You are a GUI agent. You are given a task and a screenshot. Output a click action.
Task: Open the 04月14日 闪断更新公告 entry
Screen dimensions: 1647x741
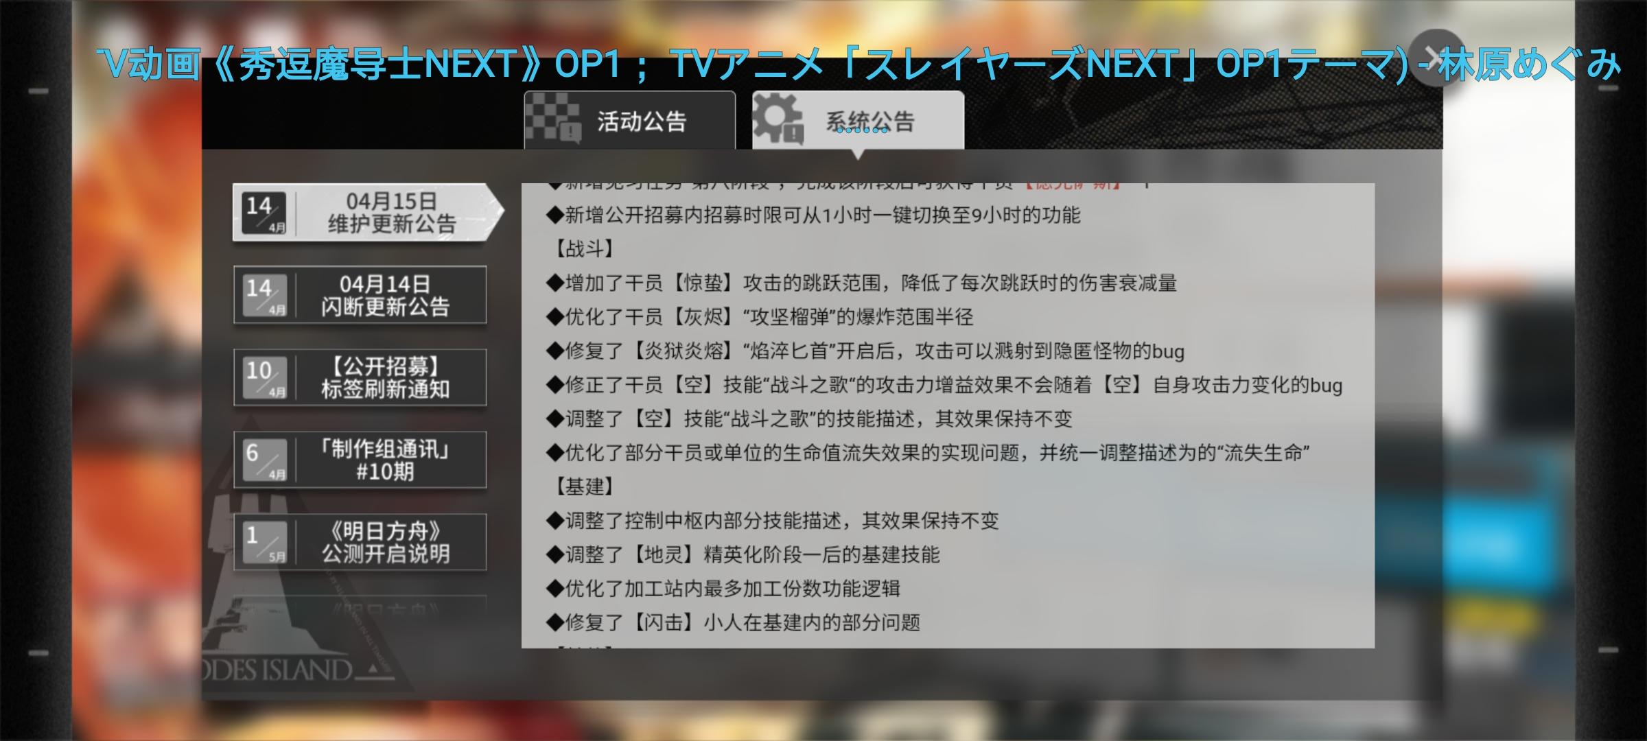click(360, 295)
